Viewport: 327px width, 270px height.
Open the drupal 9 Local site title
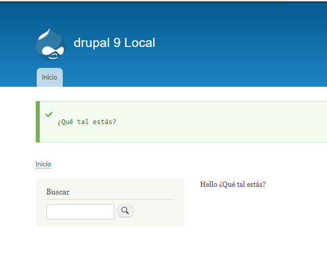tap(114, 43)
